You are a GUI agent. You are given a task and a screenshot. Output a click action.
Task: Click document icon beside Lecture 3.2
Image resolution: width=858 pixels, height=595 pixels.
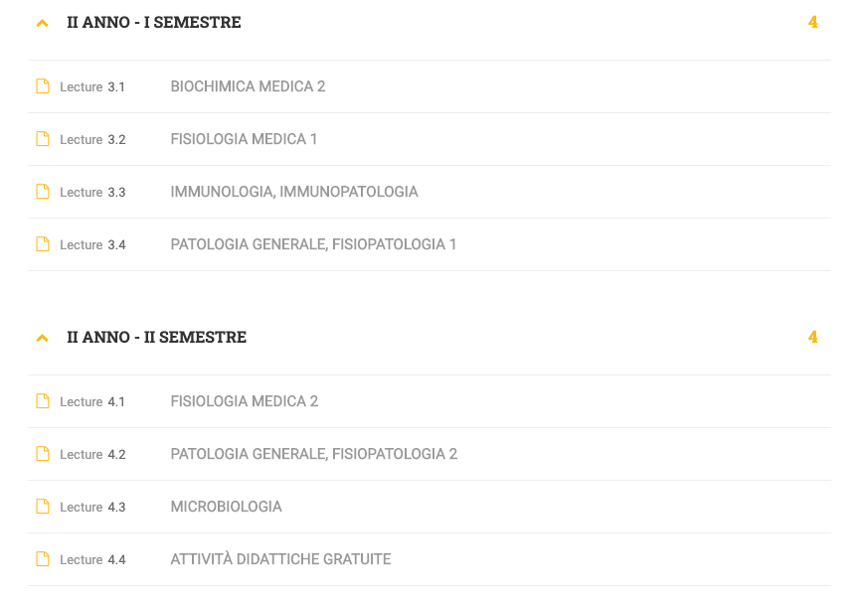click(43, 139)
